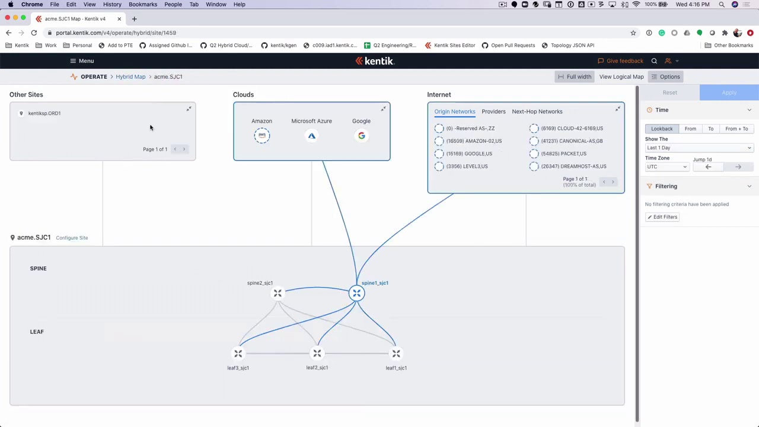Select the spine2_sjc1 router node
The image size is (759, 427).
278,293
